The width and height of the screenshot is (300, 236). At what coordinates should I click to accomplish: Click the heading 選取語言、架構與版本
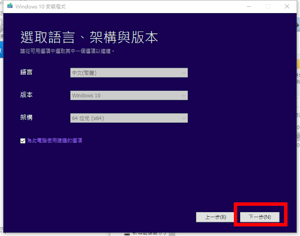click(89, 37)
